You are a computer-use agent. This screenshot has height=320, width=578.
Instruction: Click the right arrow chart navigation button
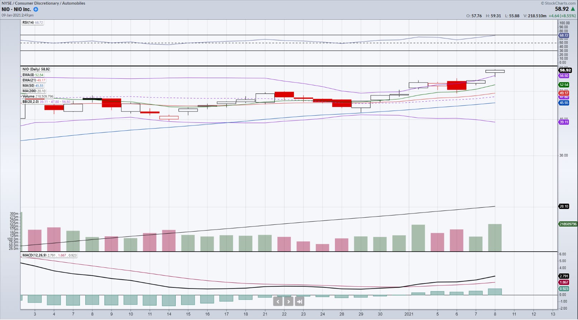pyautogui.click(x=289, y=302)
